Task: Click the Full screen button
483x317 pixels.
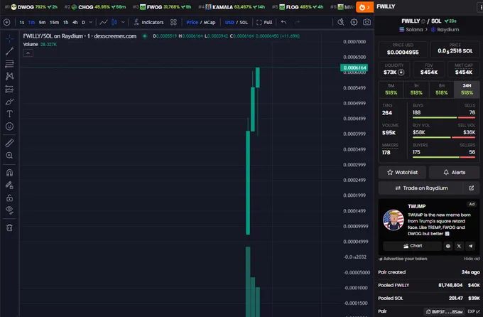Action: [x=264, y=22]
